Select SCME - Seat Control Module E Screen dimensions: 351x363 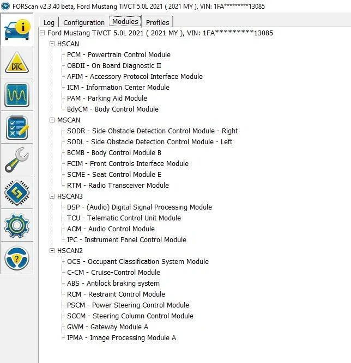[x=114, y=174]
